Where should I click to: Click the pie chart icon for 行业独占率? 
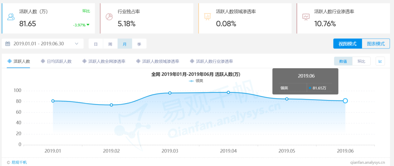click(x=109, y=16)
